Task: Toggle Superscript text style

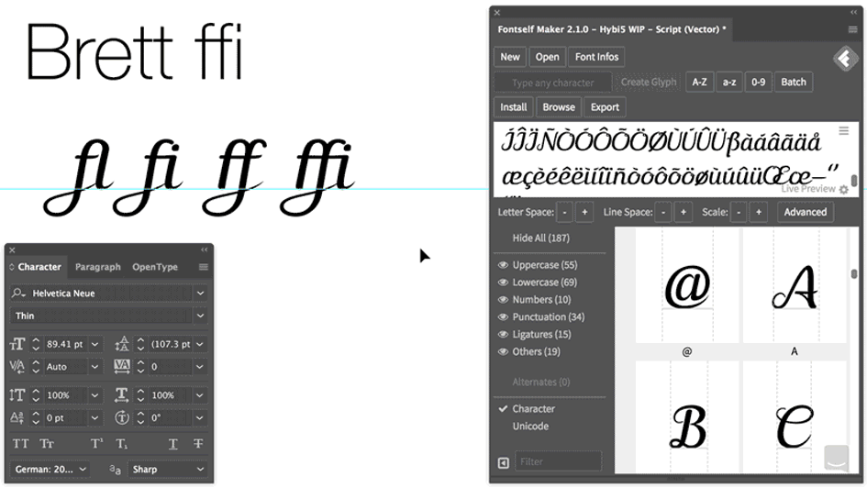Action: point(96,443)
